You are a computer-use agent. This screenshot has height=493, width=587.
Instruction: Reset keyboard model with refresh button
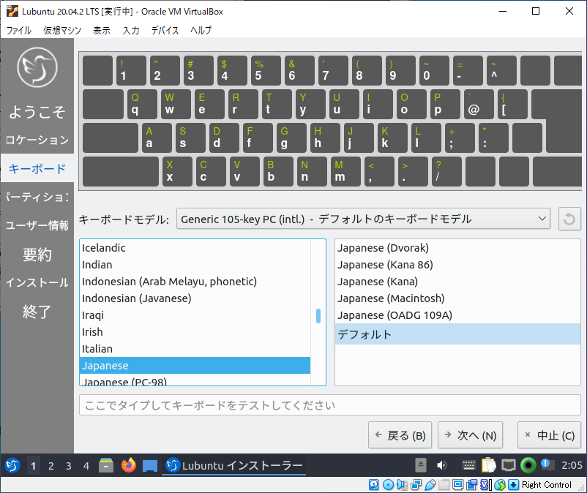569,219
